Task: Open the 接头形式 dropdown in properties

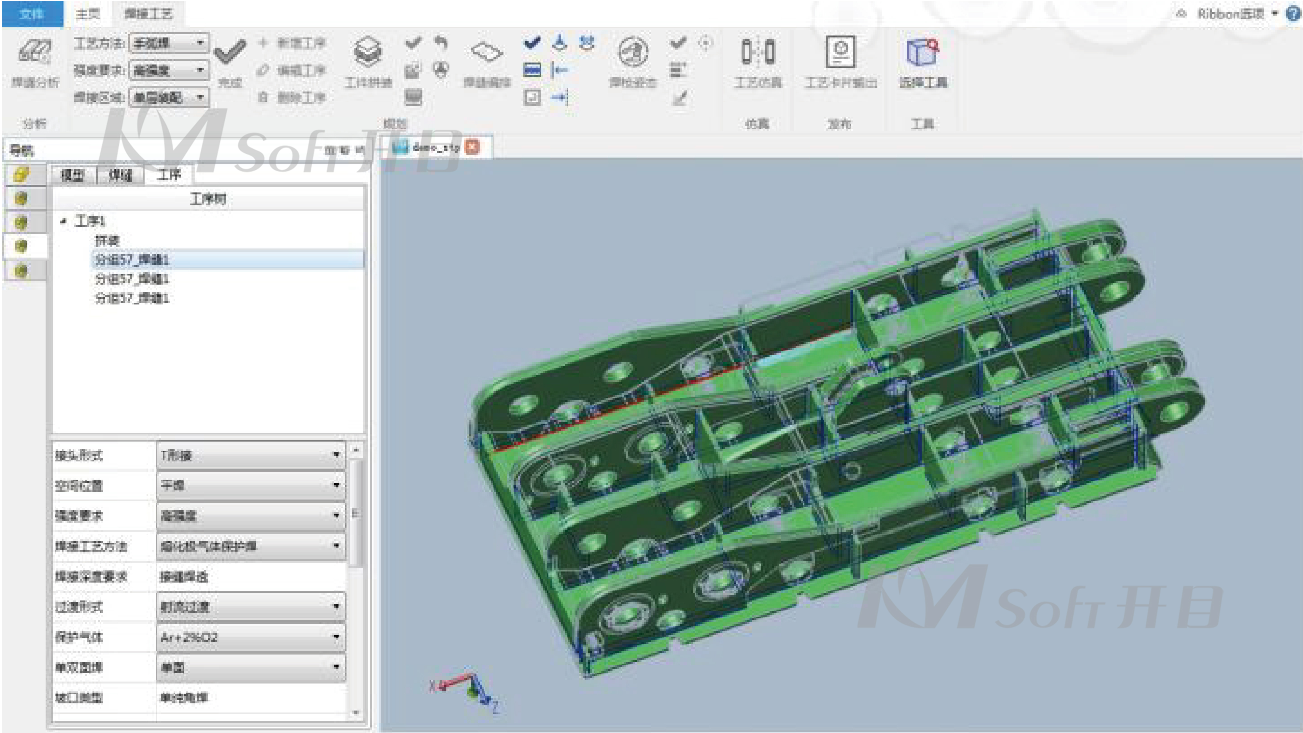Action: pyautogui.click(x=251, y=455)
